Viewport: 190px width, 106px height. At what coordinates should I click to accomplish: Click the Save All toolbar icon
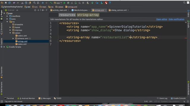tap(6, 3)
